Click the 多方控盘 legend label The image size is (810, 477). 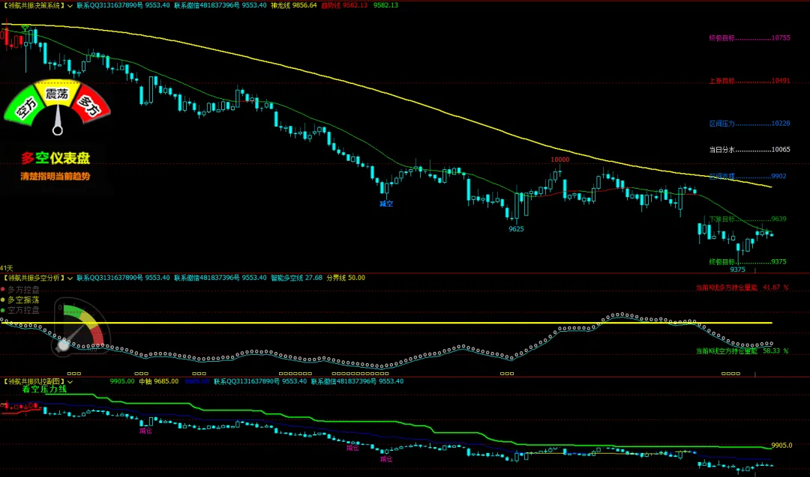23,290
